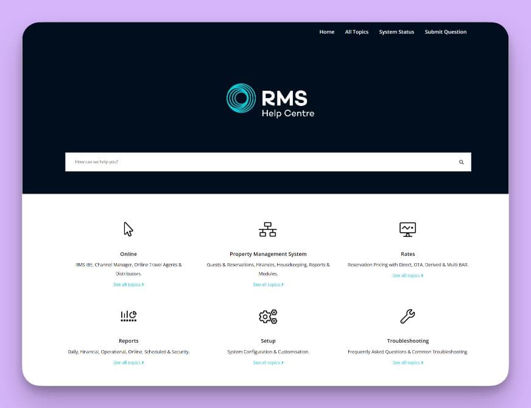Image resolution: width=531 pixels, height=408 pixels.
Task: Go to System Status page
Action: (x=396, y=32)
